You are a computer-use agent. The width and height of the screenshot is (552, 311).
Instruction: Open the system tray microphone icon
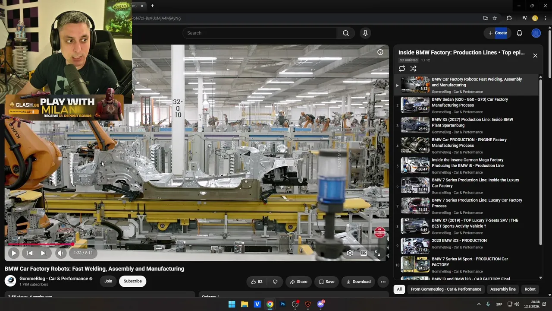click(x=488, y=304)
